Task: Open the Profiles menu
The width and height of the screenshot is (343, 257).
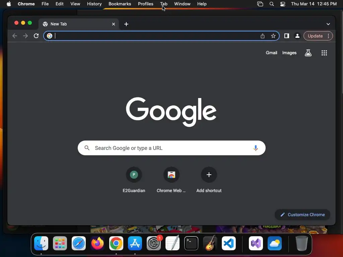Action: (145, 4)
